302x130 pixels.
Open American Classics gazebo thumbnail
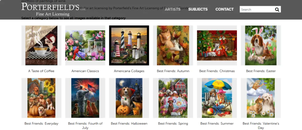point(85,45)
